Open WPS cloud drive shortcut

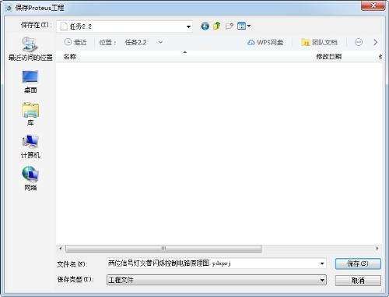coord(265,42)
